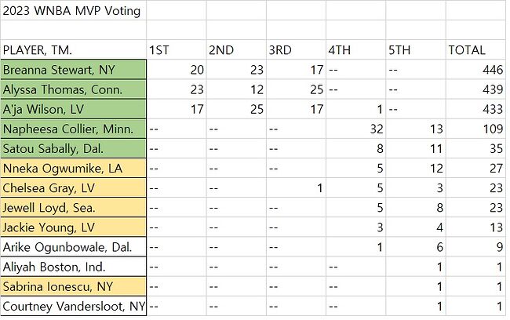Click the 'PLAYER, TM.' header cell

(73, 50)
